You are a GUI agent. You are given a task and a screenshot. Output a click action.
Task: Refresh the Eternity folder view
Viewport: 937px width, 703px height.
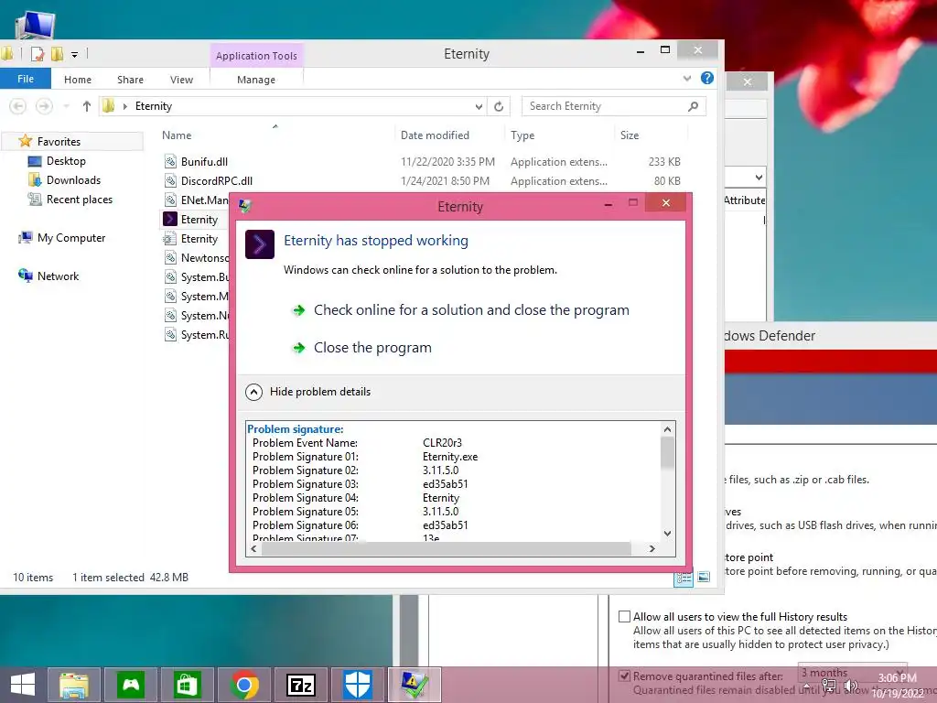[499, 106]
